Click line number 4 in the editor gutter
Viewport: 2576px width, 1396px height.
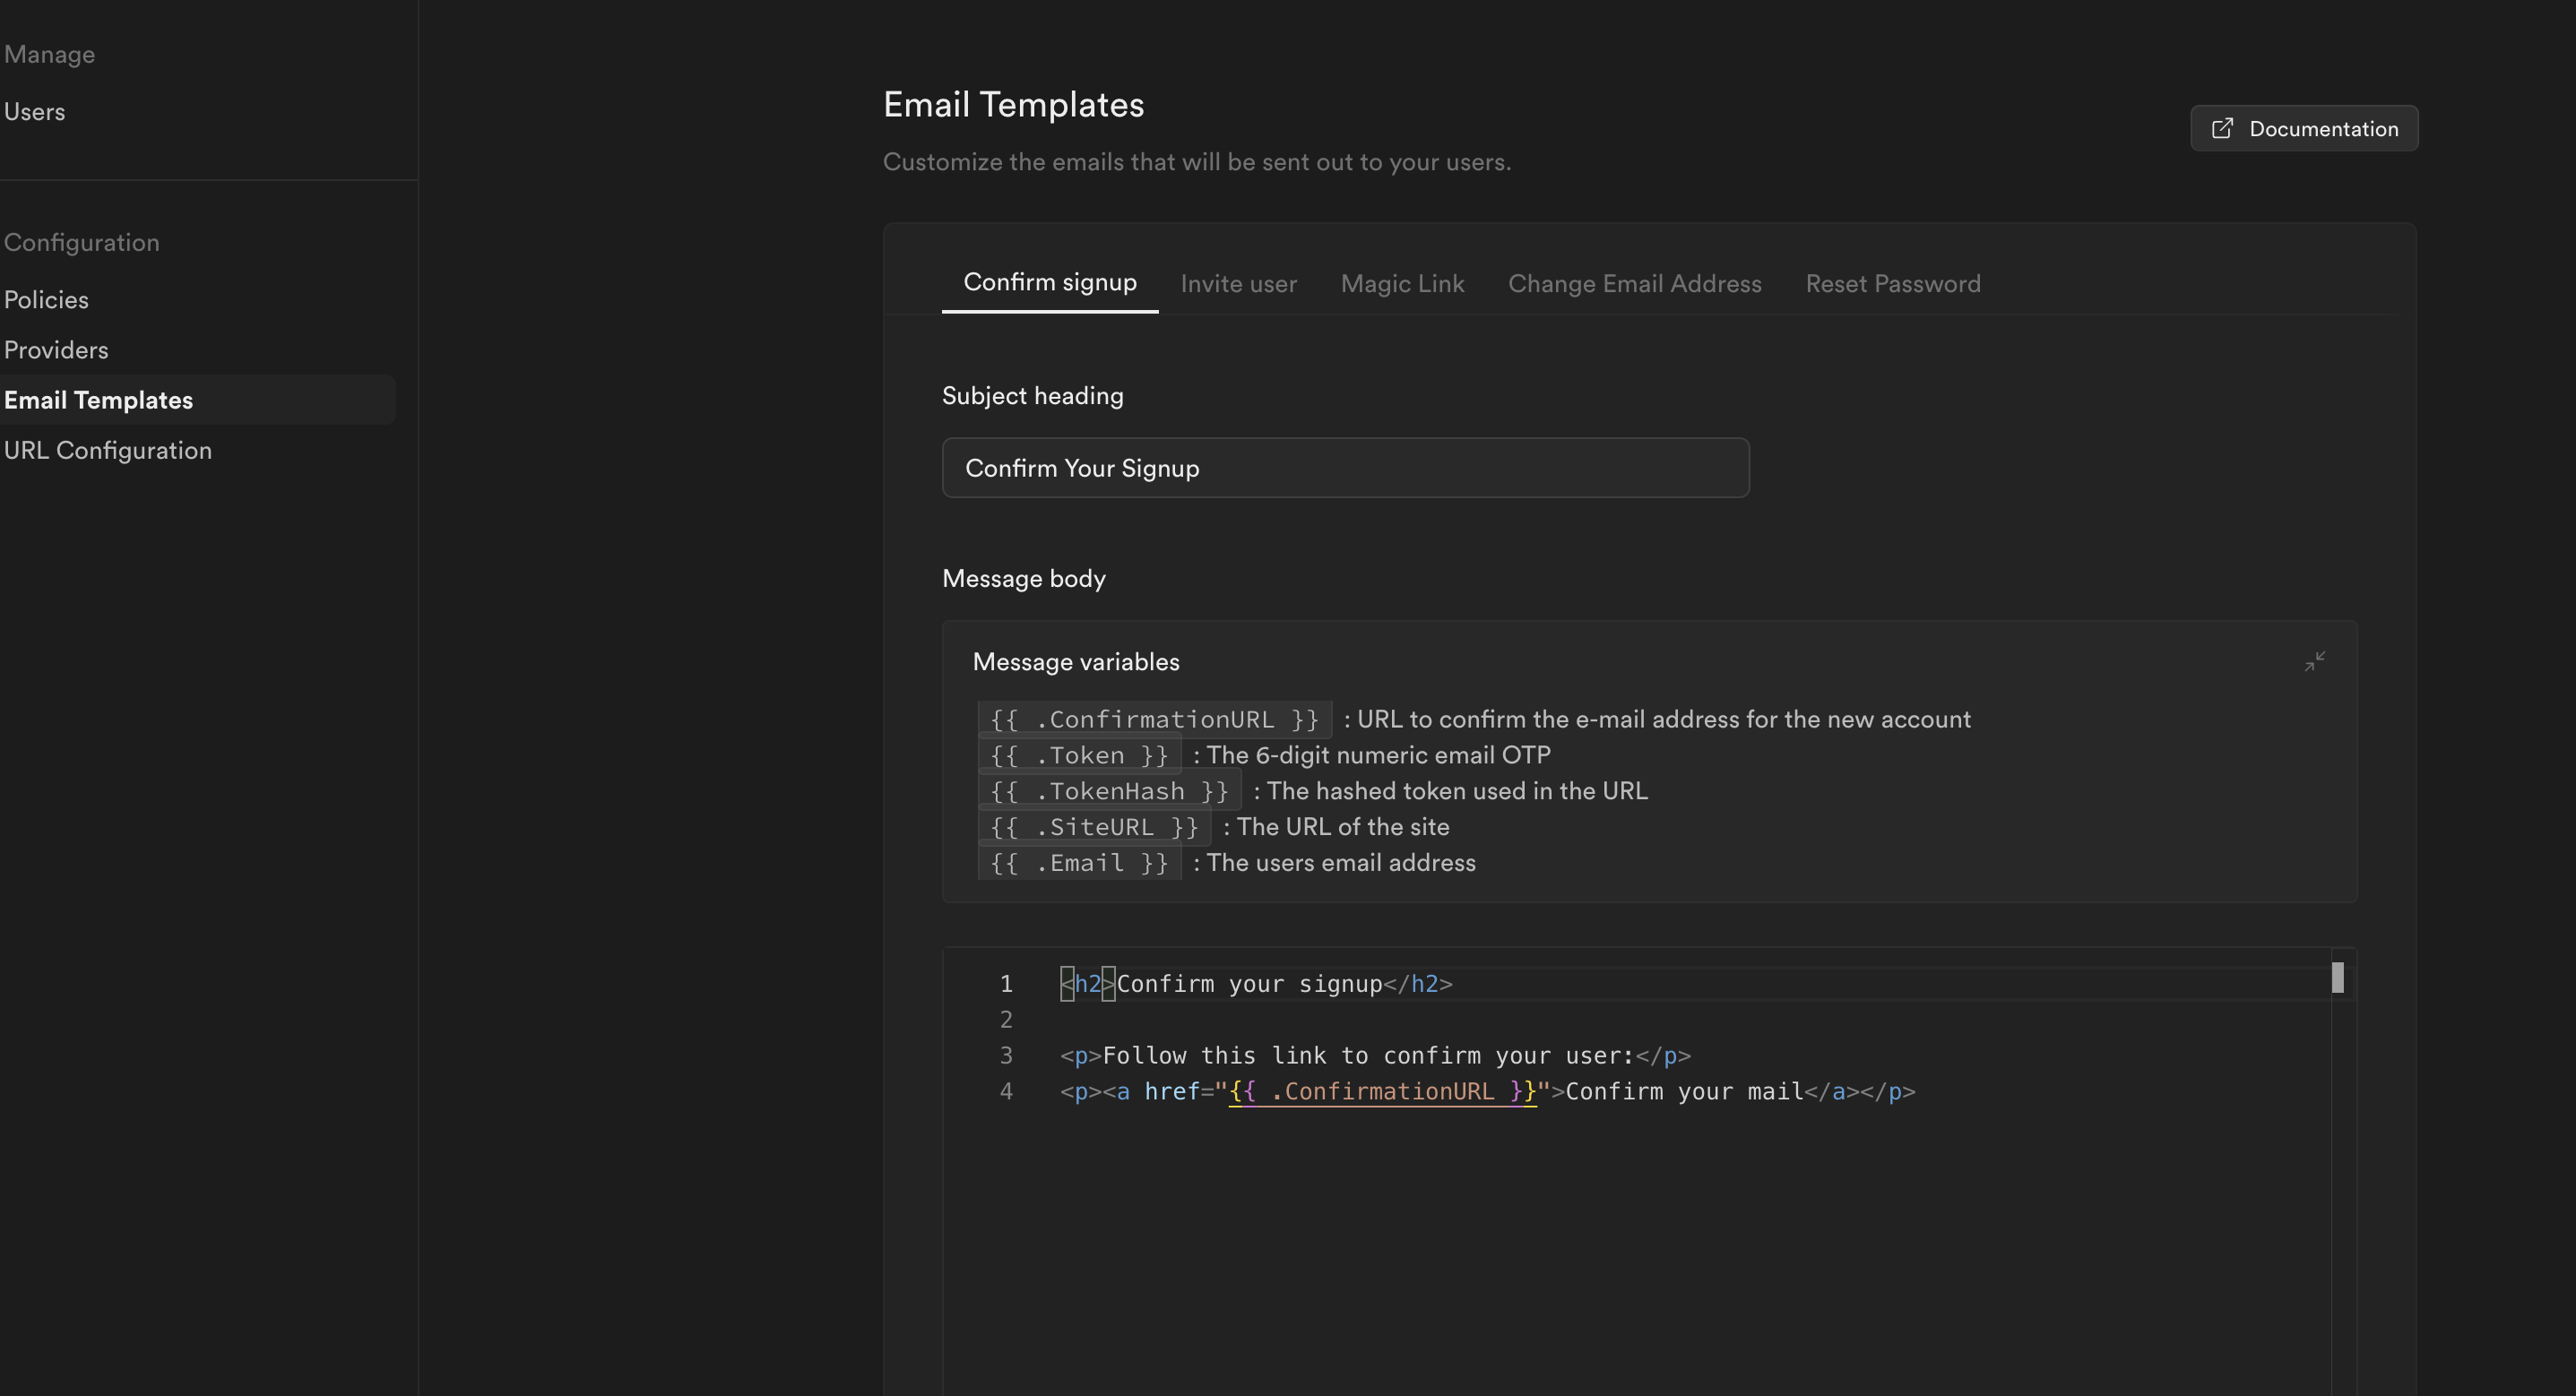click(x=1006, y=1092)
